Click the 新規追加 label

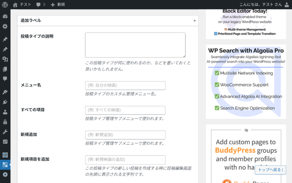[29, 134]
